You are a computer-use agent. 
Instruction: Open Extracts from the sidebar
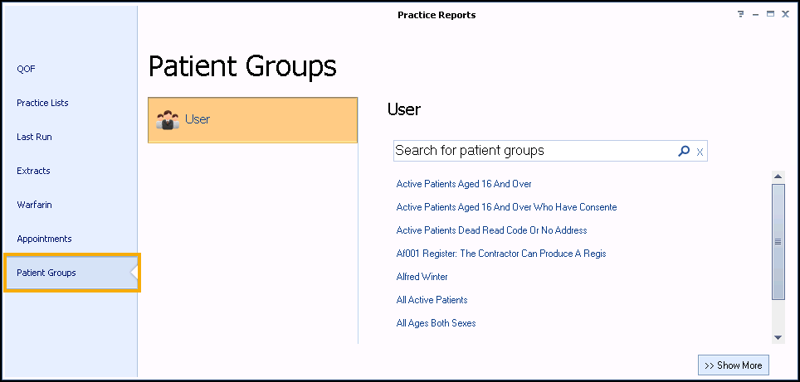33,171
